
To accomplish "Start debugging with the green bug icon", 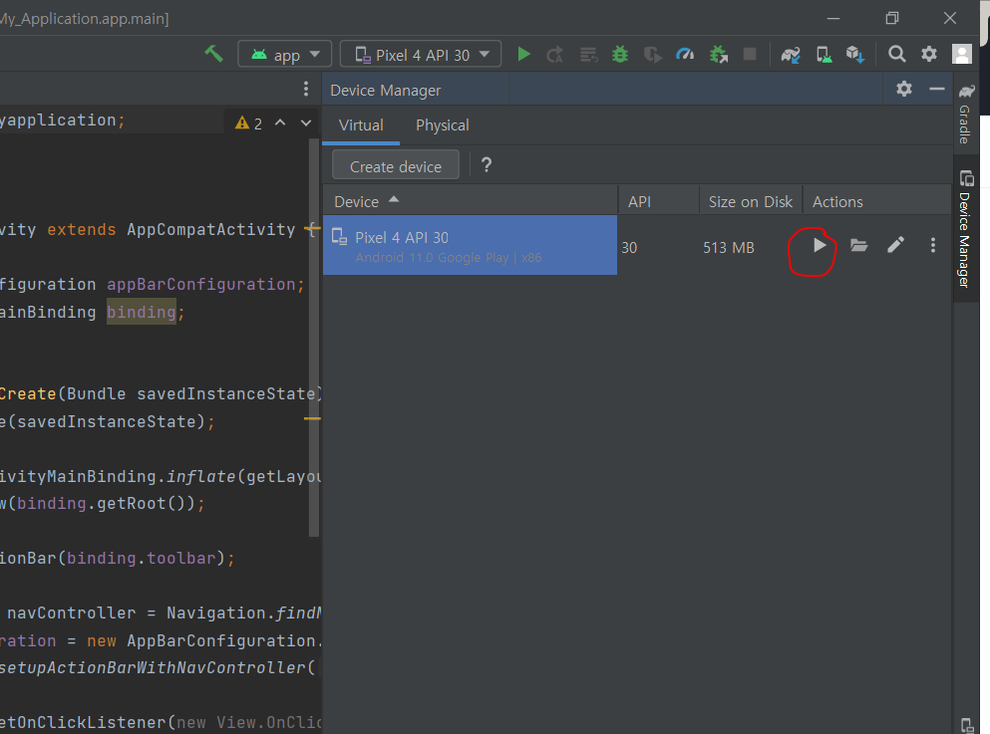I will [620, 54].
